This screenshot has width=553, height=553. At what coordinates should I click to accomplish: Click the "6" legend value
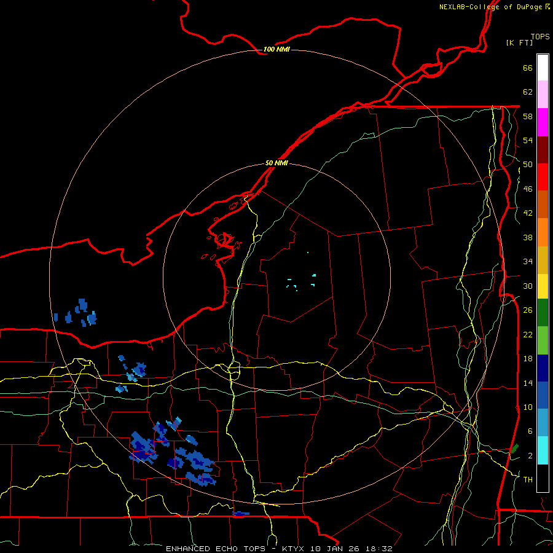(530, 431)
